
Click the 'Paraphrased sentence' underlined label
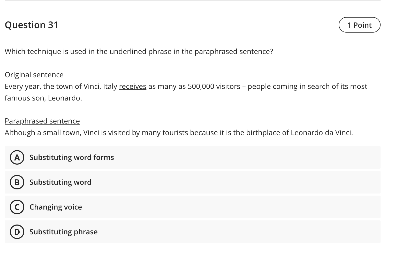[42, 121]
